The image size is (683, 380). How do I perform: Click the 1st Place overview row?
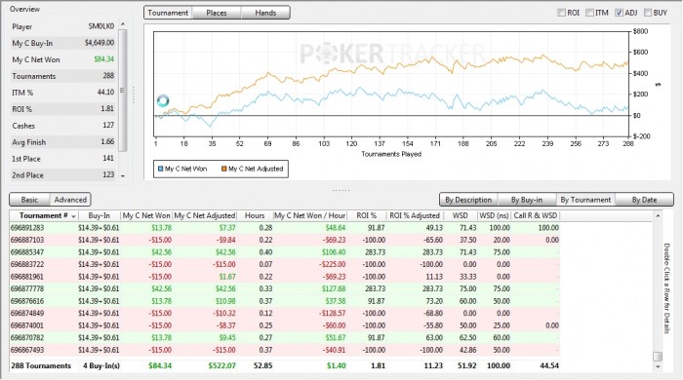(x=63, y=159)
